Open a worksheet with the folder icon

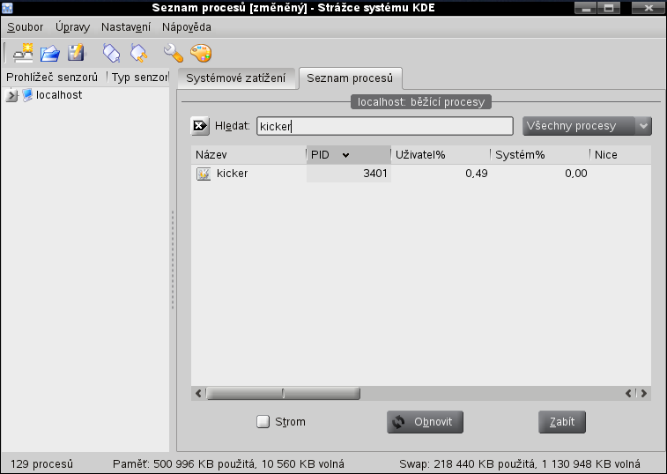tap(50, 53)
